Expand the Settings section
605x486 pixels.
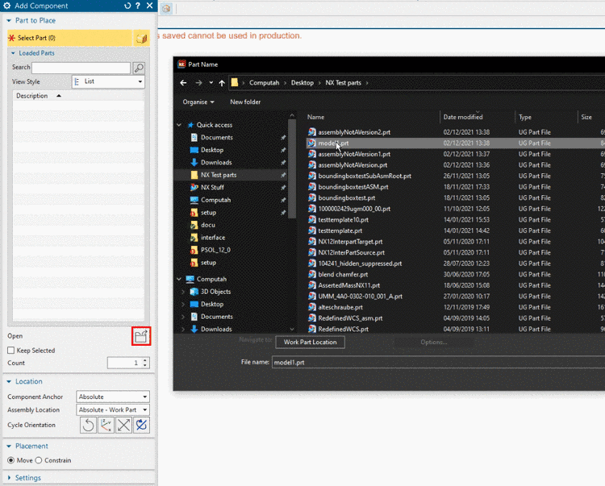point(28,478)
